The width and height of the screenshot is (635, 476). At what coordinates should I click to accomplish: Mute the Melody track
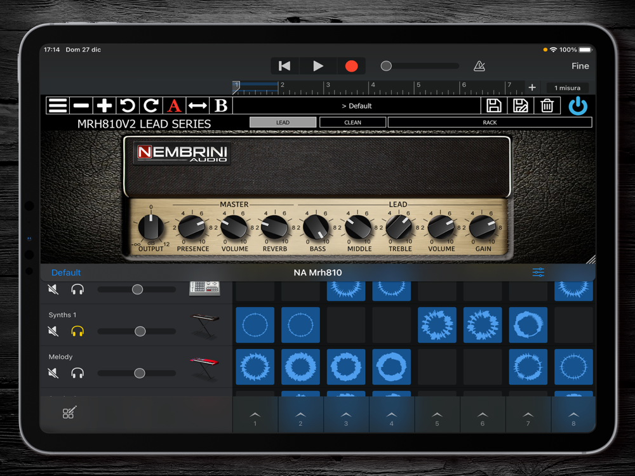pos(53,373)
